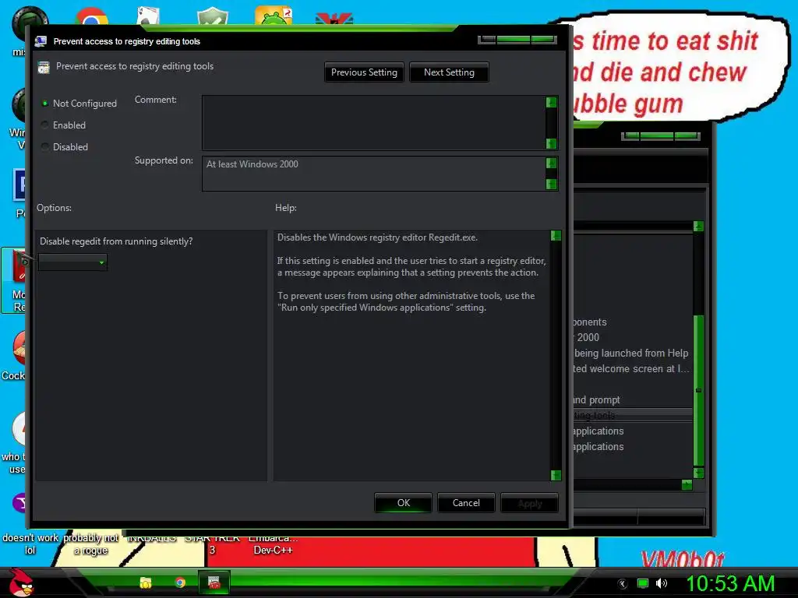Click the greyed Apply button
Screen dimensions: 798x598
click(x=530, y=503)
